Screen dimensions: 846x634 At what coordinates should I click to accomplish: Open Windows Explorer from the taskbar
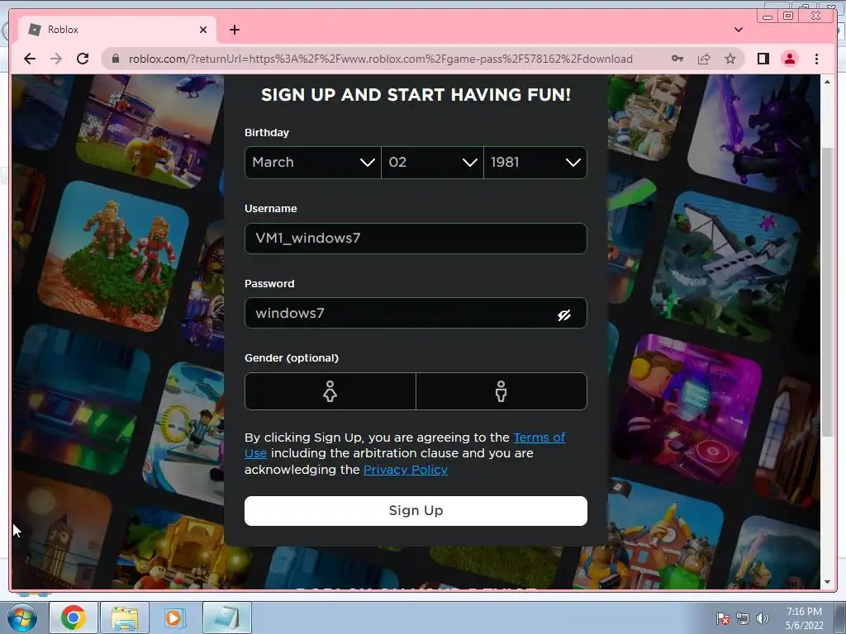point(125,617)
